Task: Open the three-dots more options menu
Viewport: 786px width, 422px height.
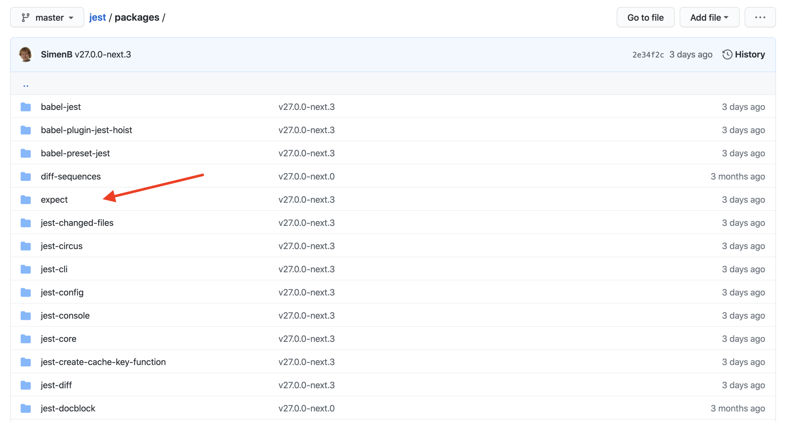Action: pyautogui.click(x=760, y=17)
